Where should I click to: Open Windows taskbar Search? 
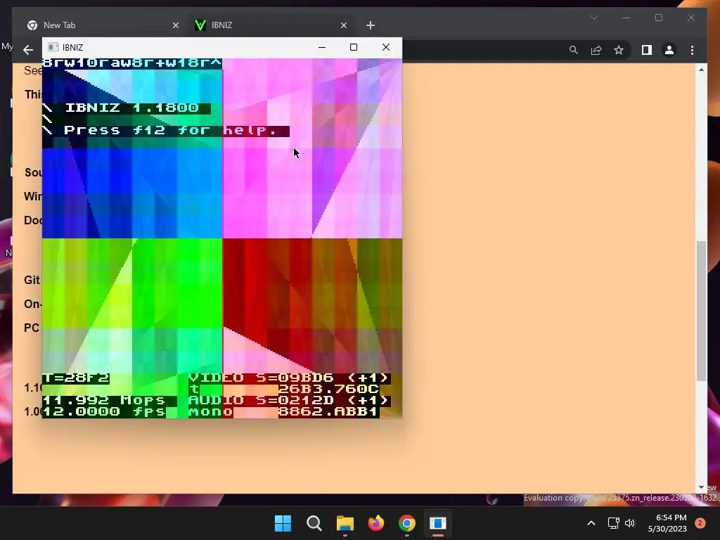click(314, 523)
